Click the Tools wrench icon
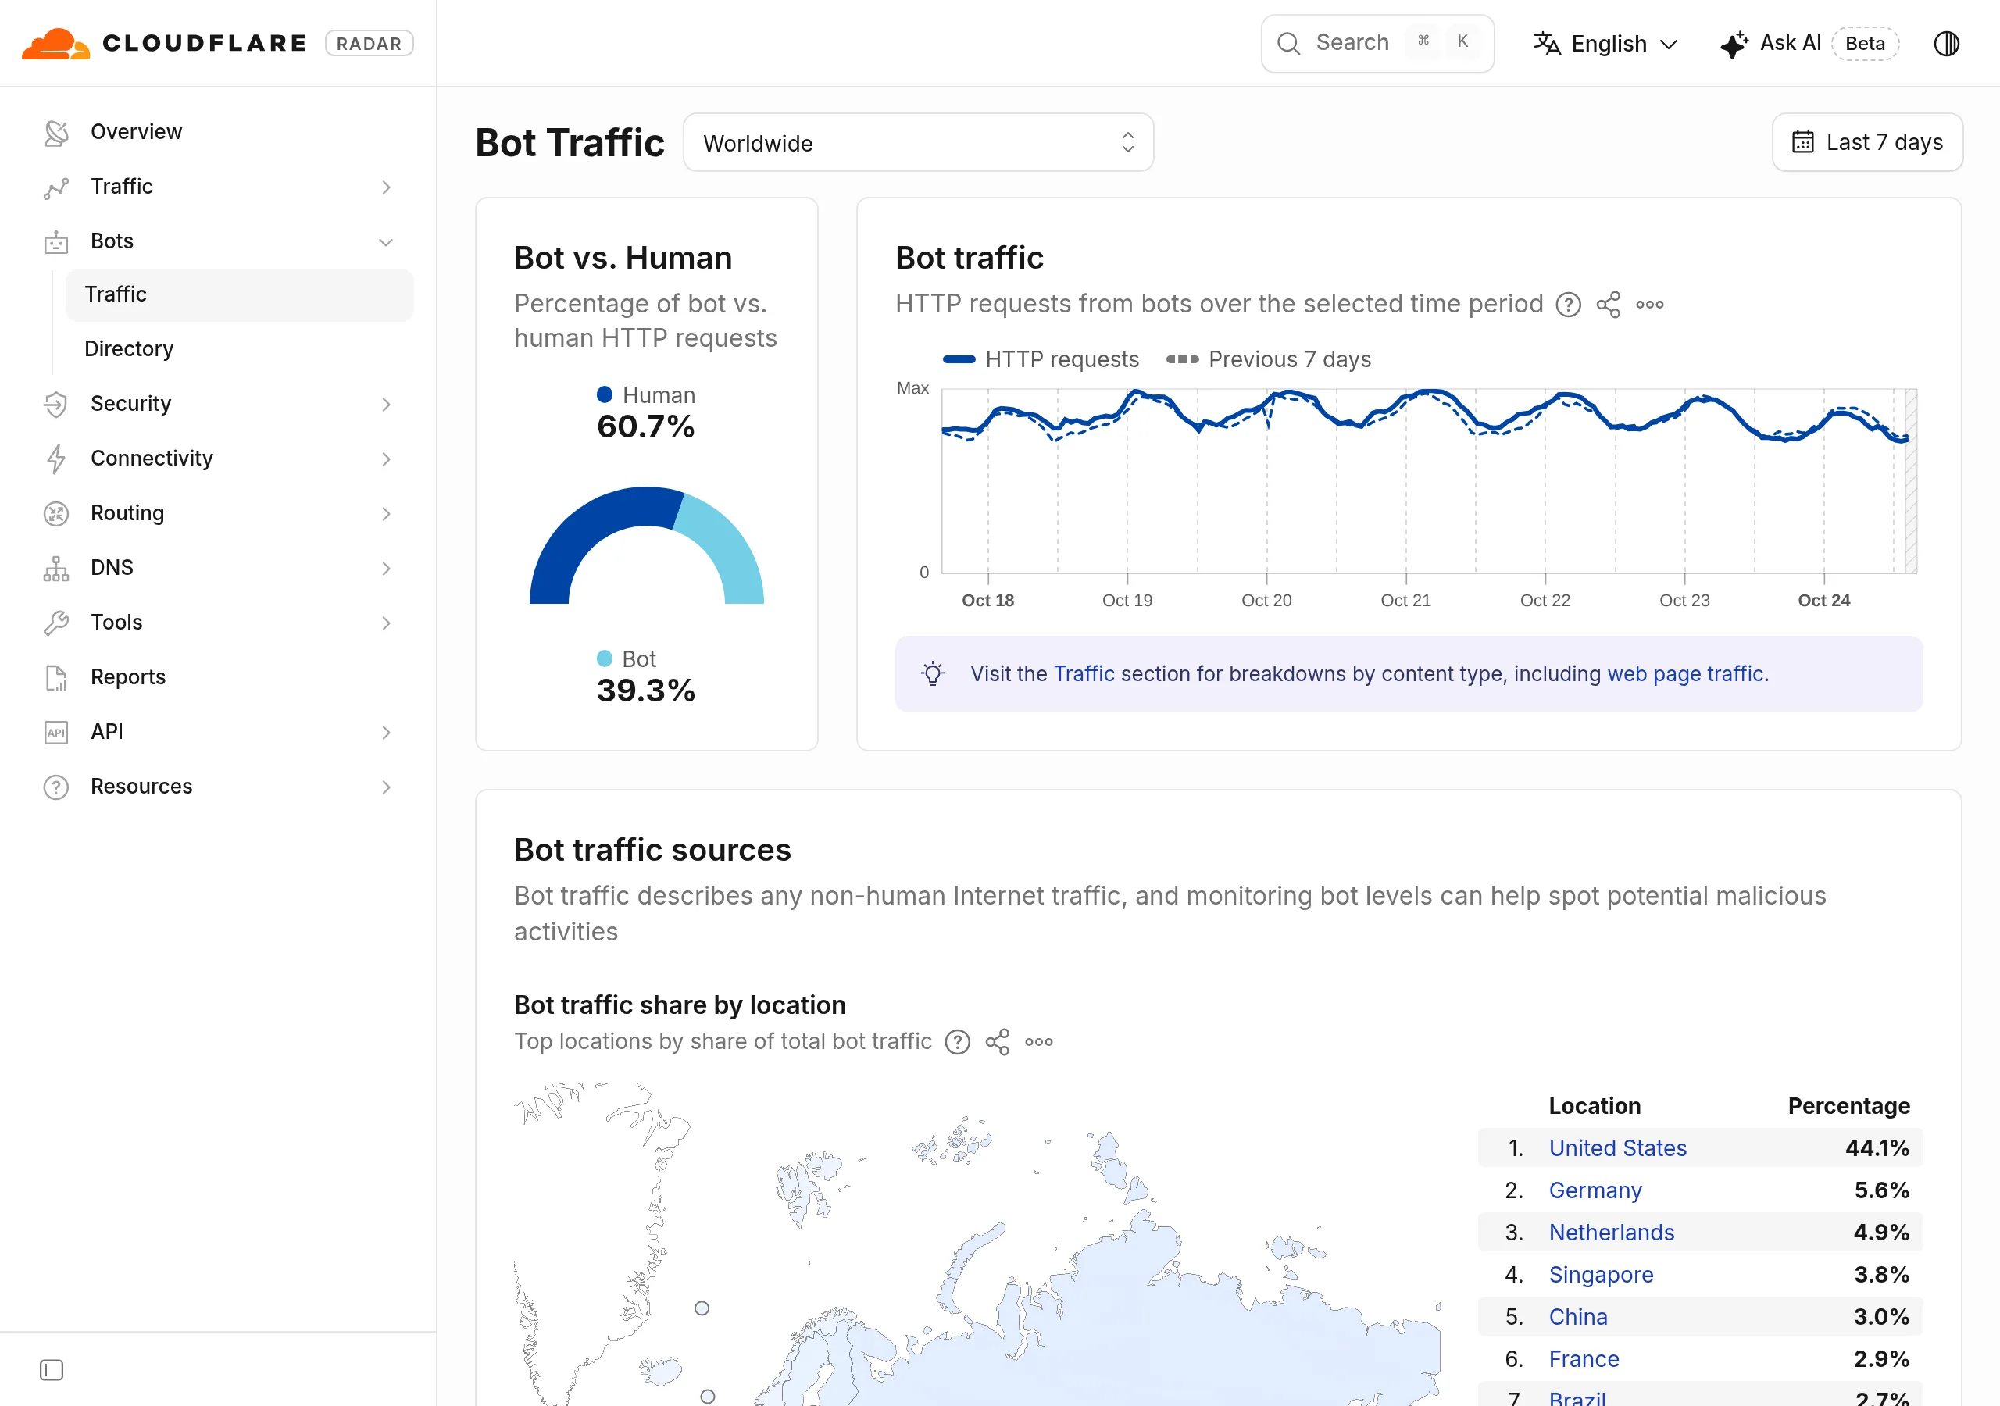This screenshot has width=2000, height=1406. pos(55,623)
